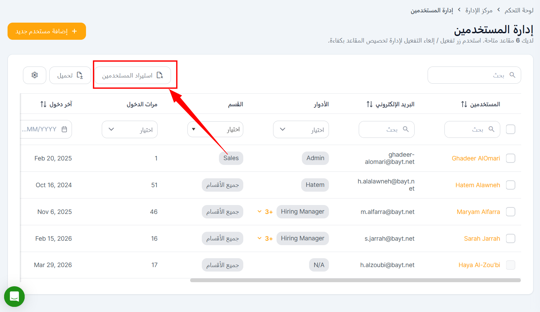Click add new user (إضافة مستخدم جديد) button
This screenshot has height=312, width=540.
(x=47, y=31)
